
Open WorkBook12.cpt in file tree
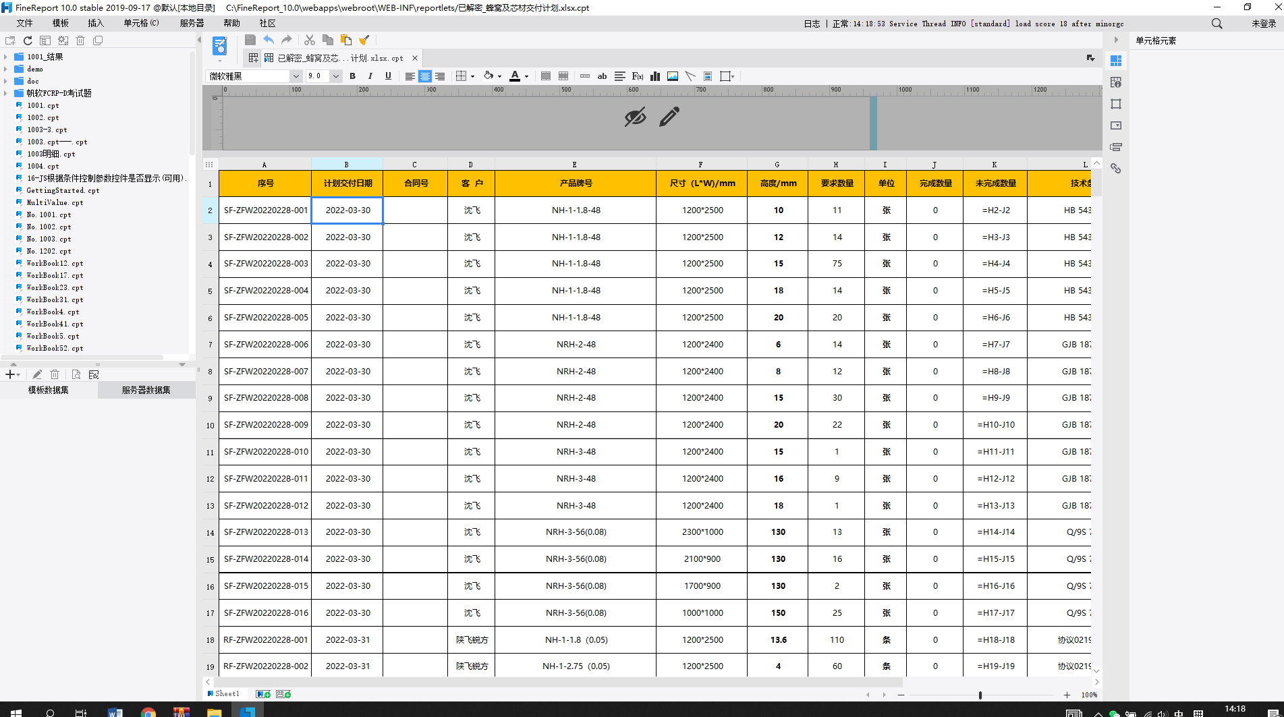click(55, 263)
